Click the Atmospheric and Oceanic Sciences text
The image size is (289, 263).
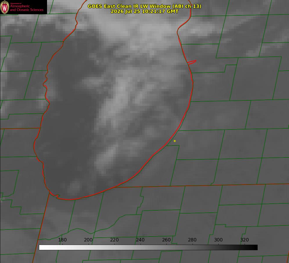(26, 8)
